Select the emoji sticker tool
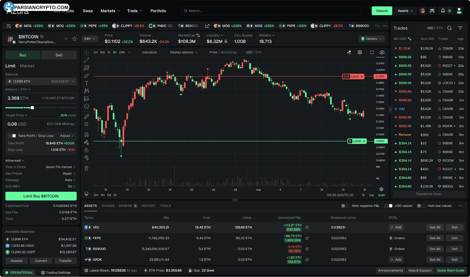This screenshot has height=277, width=470. coord(87,106)
